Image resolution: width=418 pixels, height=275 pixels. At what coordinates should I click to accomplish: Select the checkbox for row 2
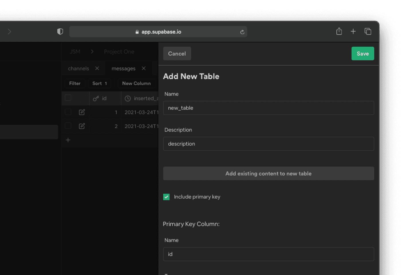(68, 126)
